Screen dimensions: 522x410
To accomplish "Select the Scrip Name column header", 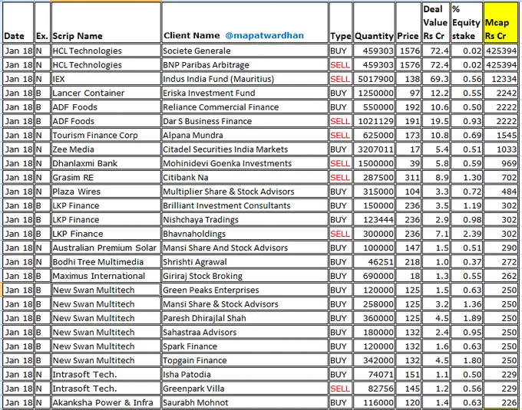I will (x=106, y=22).
